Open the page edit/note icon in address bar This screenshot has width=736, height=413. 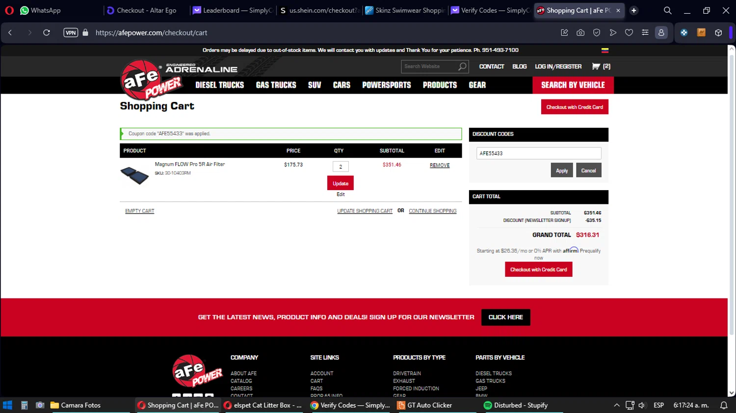[564, 33]
